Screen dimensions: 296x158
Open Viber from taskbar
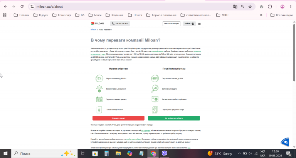(x=165, y=153)
